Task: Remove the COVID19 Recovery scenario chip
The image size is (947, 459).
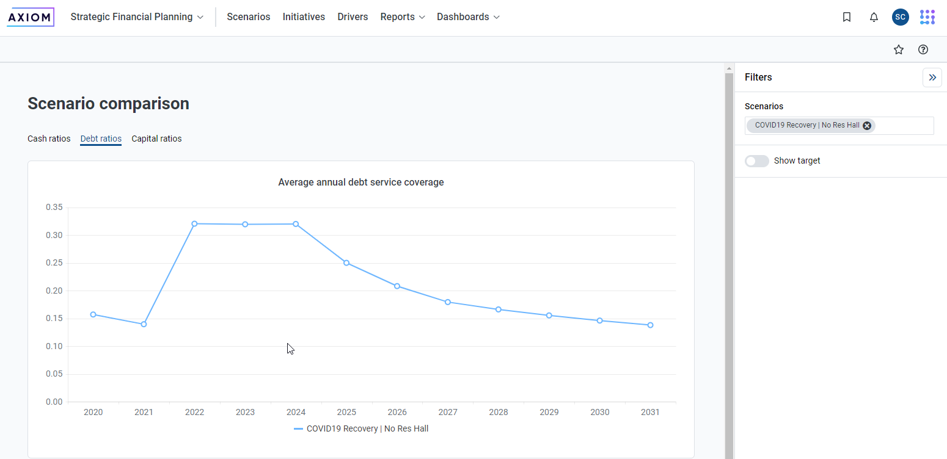Action: [x=867, y=125]
